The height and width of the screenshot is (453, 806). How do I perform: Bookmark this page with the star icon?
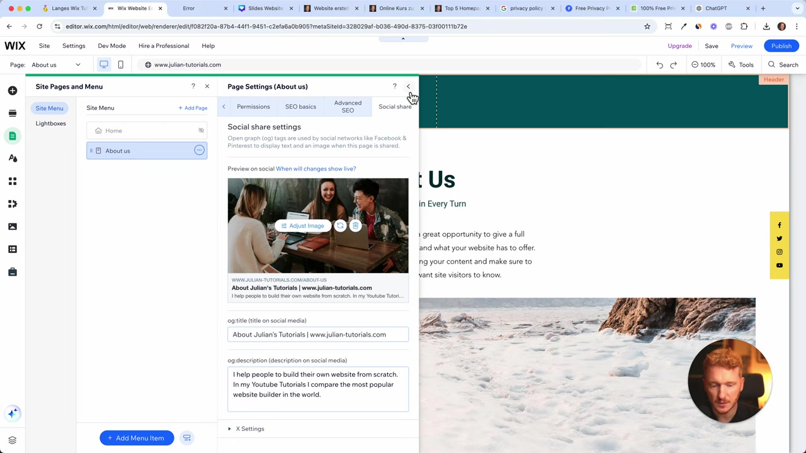tap(647, 26)
